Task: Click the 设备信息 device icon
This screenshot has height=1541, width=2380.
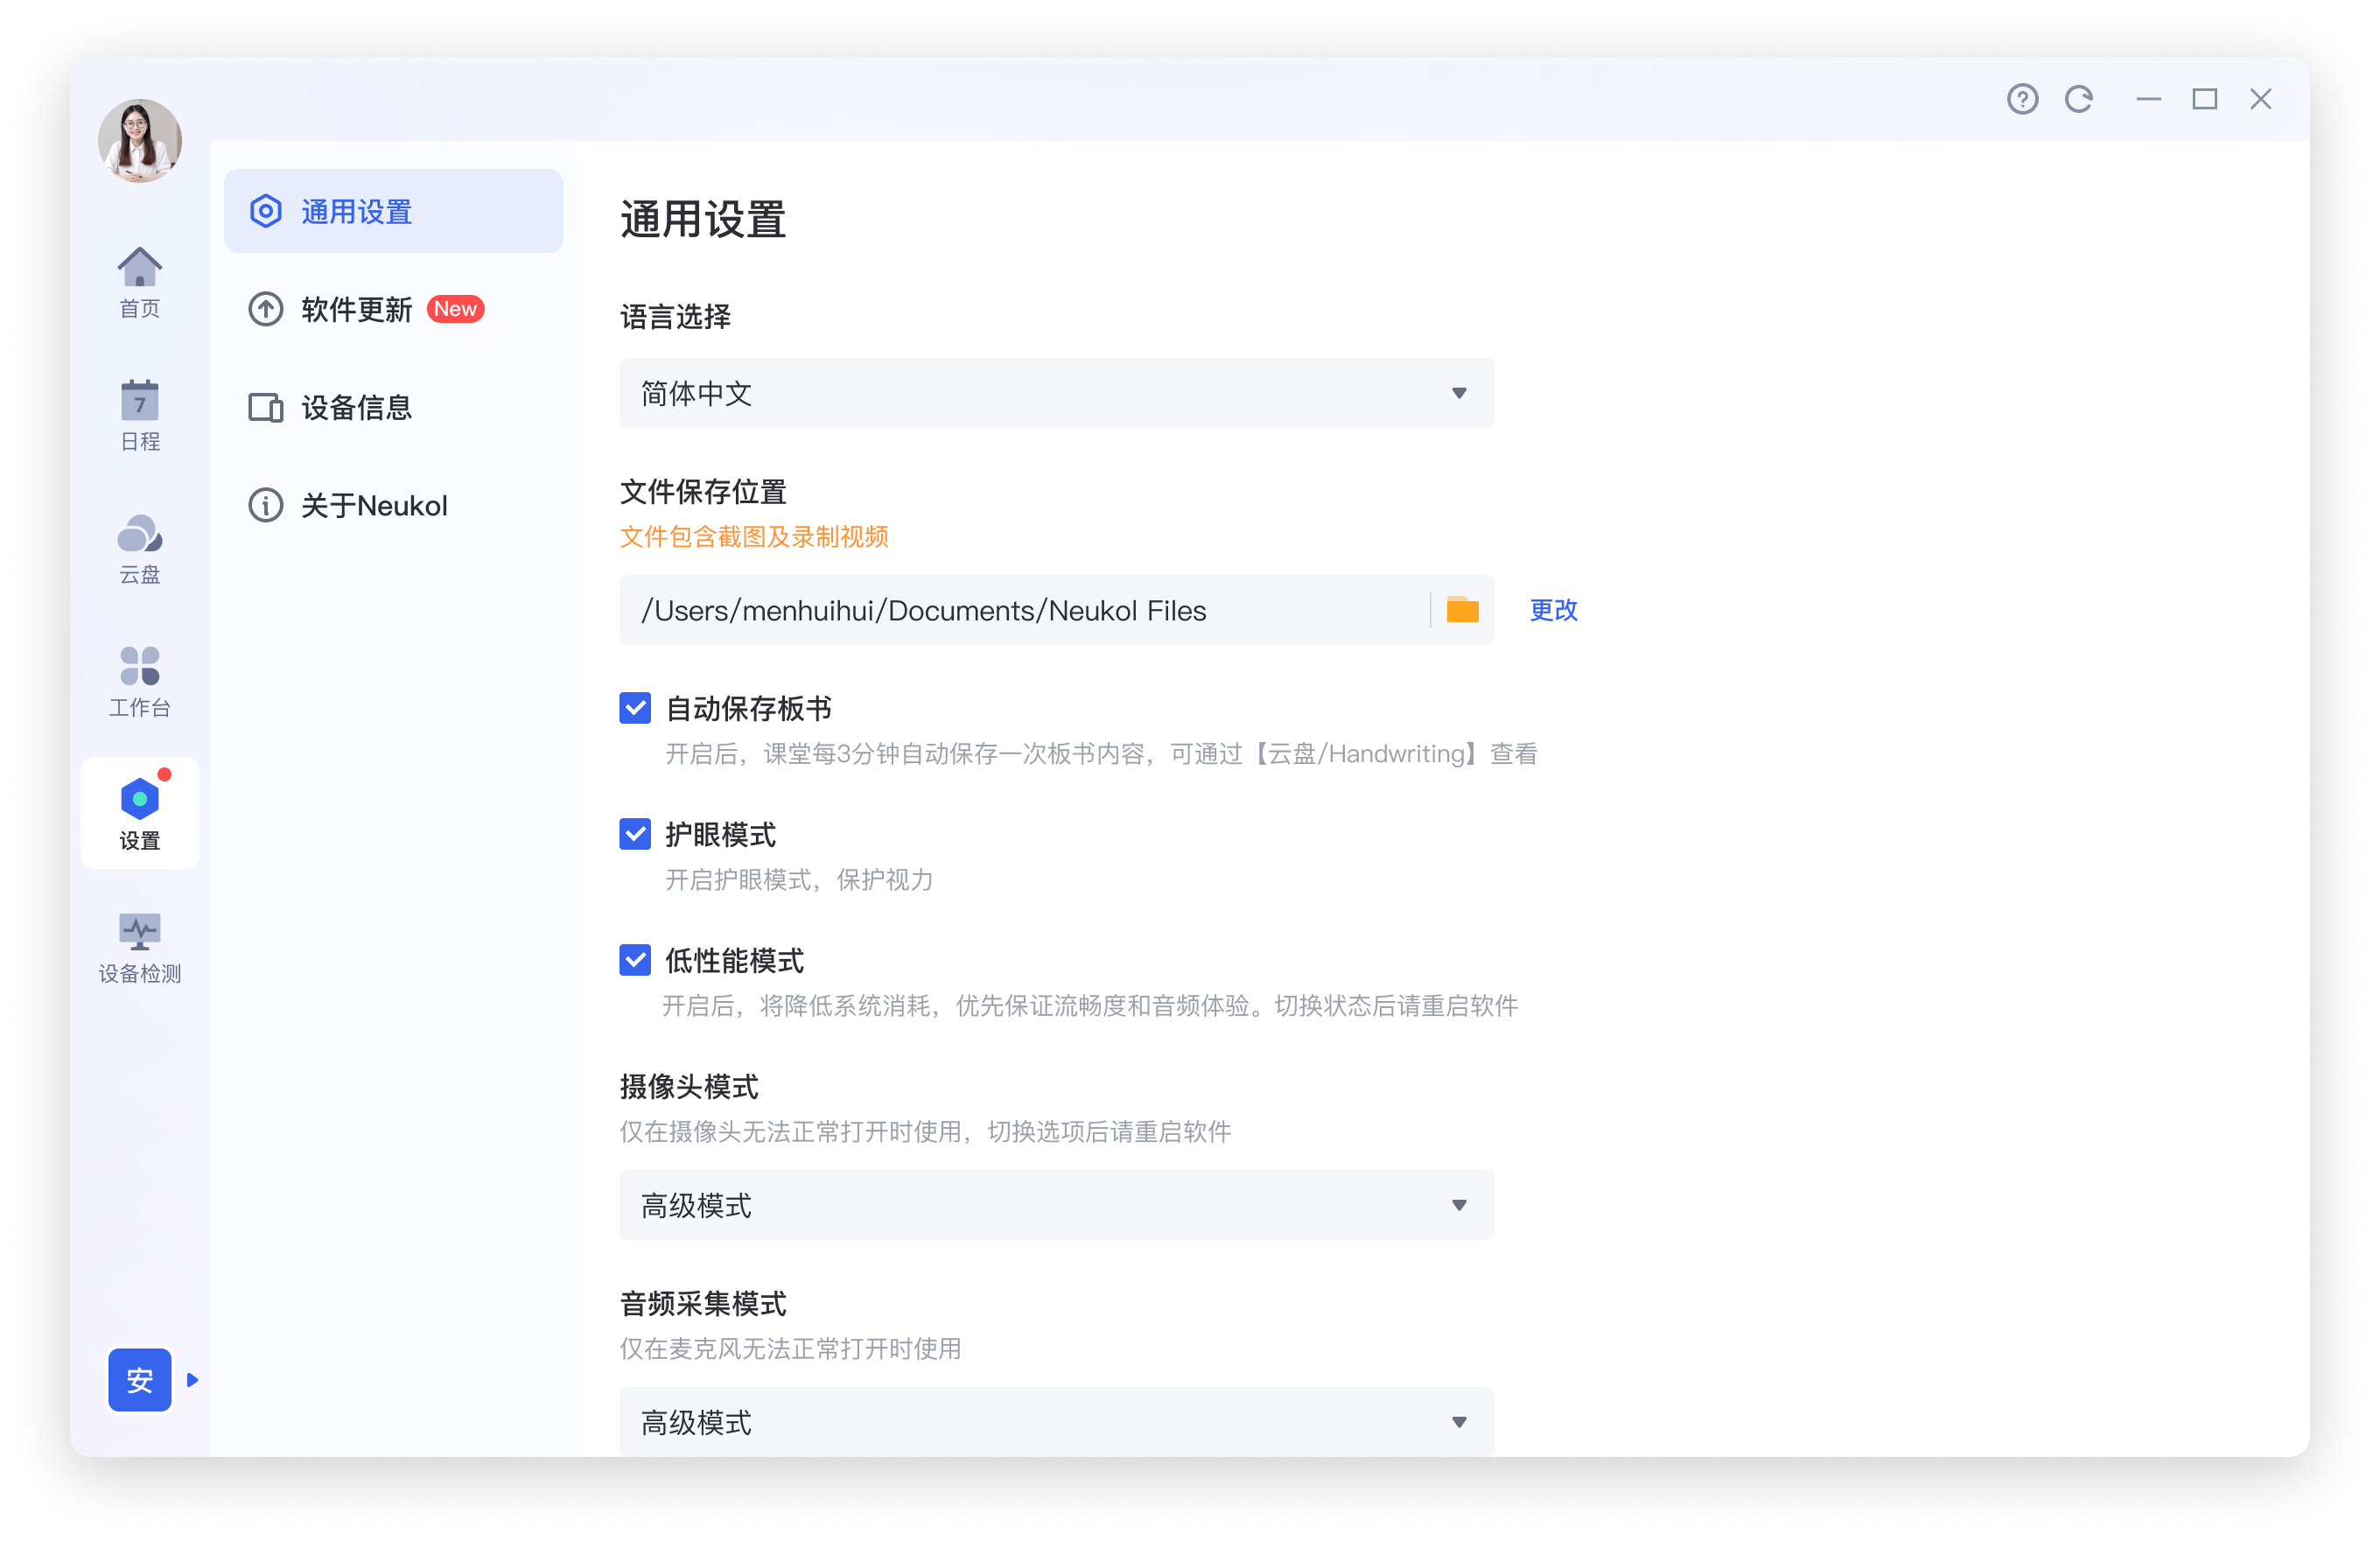Action: (266, 407)
